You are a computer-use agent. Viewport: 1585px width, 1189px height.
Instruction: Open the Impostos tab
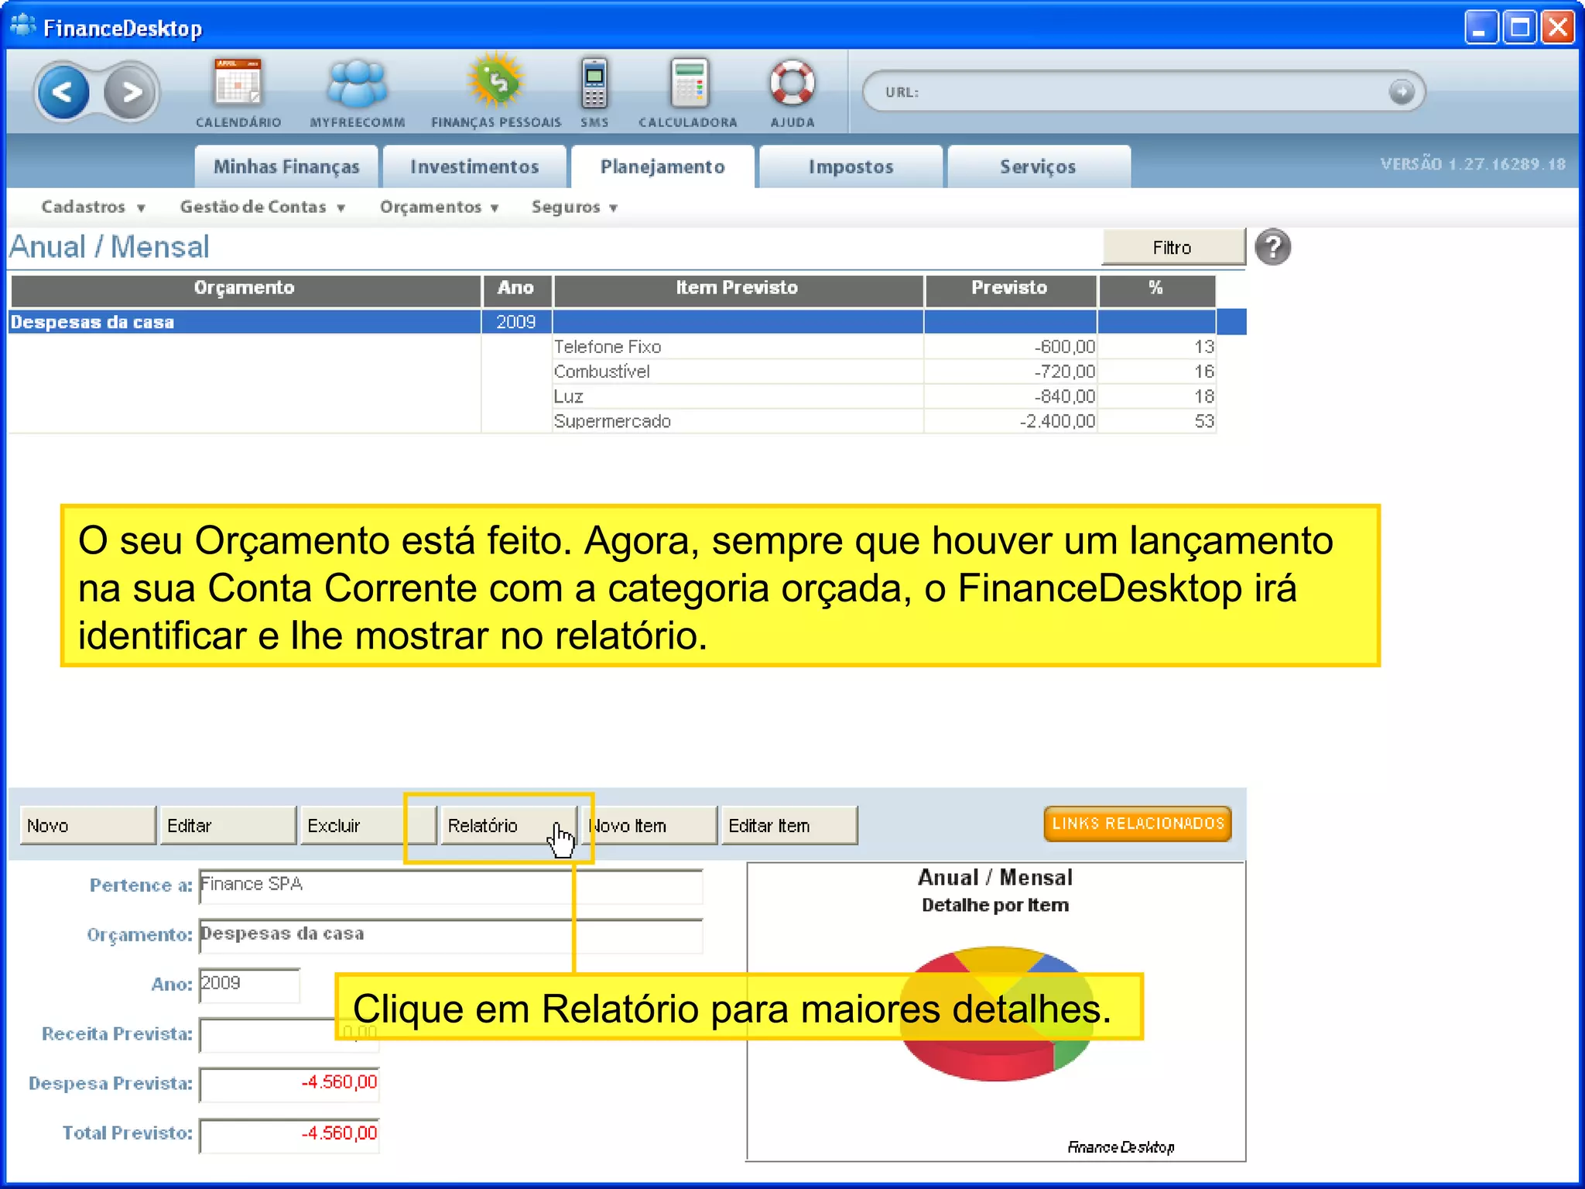[x=851, y=166]
